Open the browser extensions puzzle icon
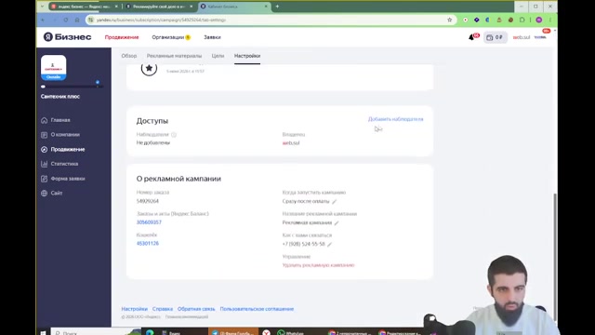Screen dimensions: 595x335 click(x=522, y=20)
